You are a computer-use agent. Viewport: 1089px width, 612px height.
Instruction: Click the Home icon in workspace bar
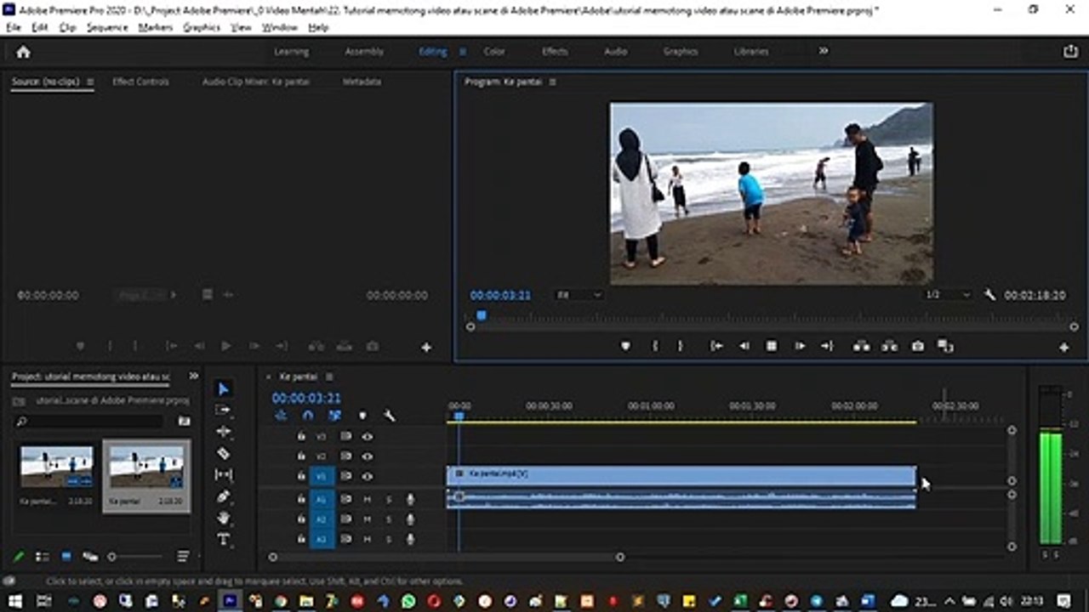coord(23,52)
